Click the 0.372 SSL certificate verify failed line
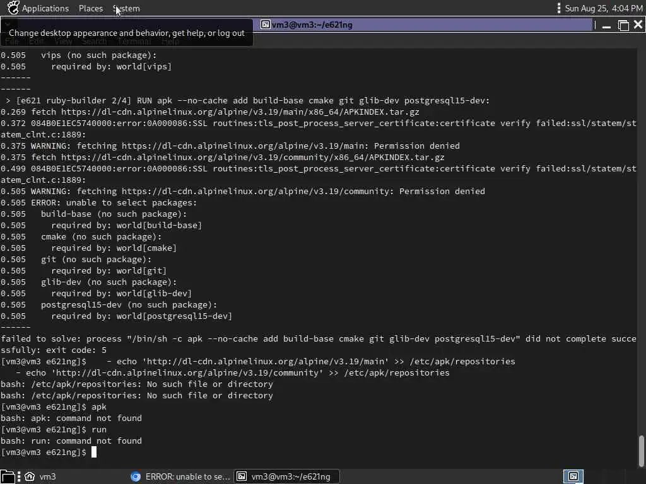This screenshot has height=484, width=646. tap(319, 129)
